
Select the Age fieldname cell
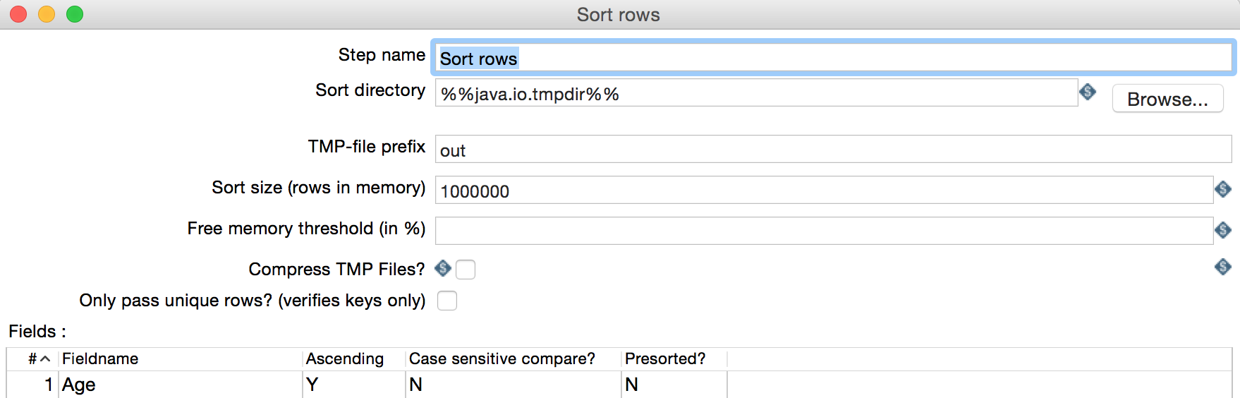(181, 385)
